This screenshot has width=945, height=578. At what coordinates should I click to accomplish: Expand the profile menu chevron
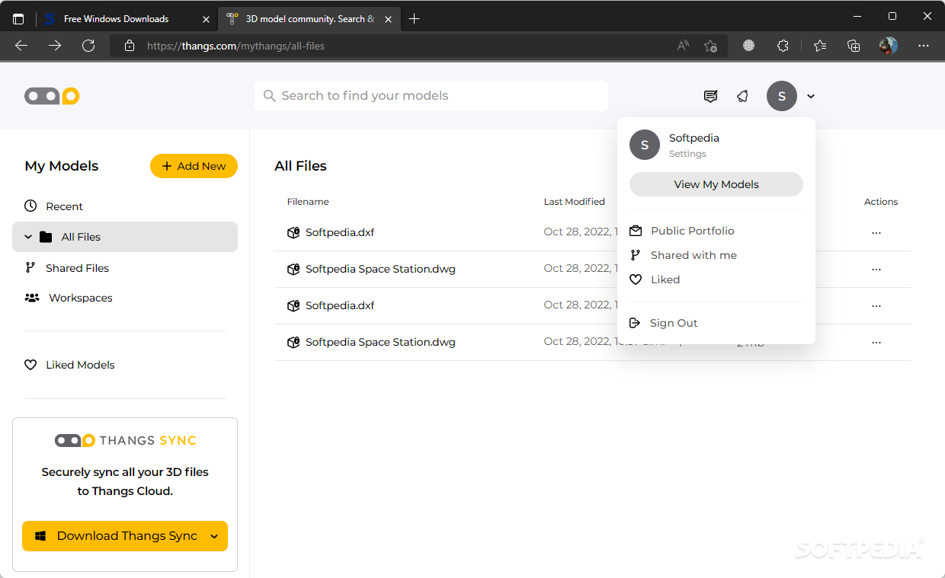pyautogui.click(x=811, y=97)
